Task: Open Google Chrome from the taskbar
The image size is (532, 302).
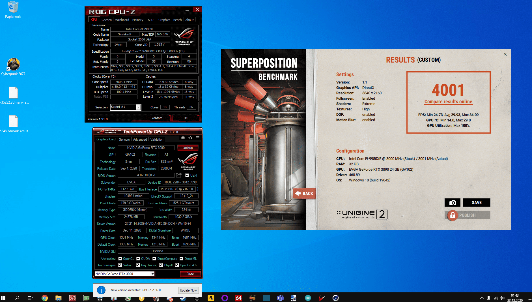Action: click(x=45, y=298)
